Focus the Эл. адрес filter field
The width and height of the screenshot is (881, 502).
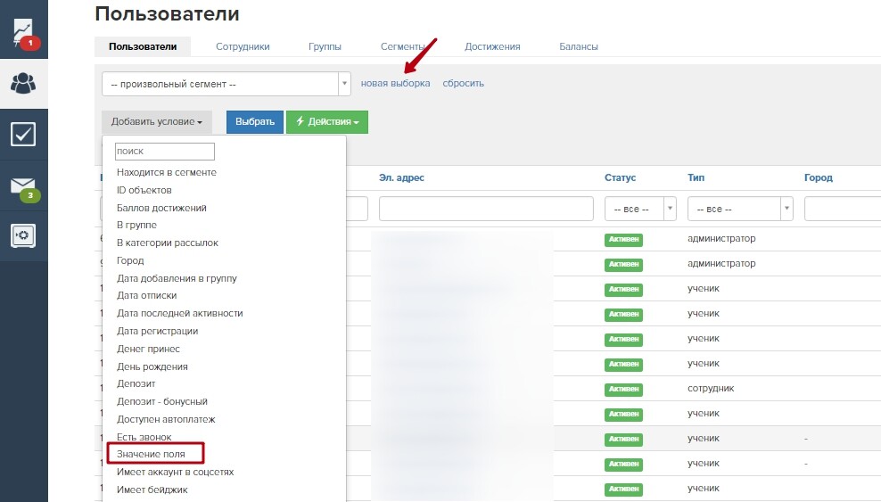486,209
